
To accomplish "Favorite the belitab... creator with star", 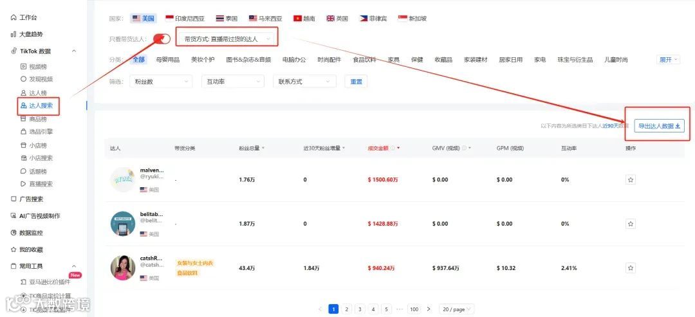I will 631,224.
